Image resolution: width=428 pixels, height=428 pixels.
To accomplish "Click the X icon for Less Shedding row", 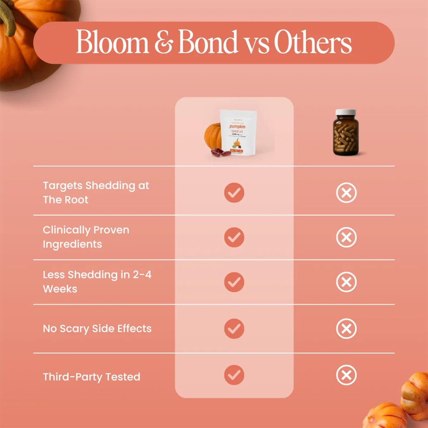I will point(346,282).
